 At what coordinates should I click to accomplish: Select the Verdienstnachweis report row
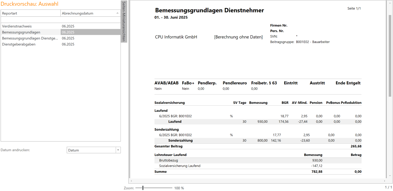pos(61,26)
